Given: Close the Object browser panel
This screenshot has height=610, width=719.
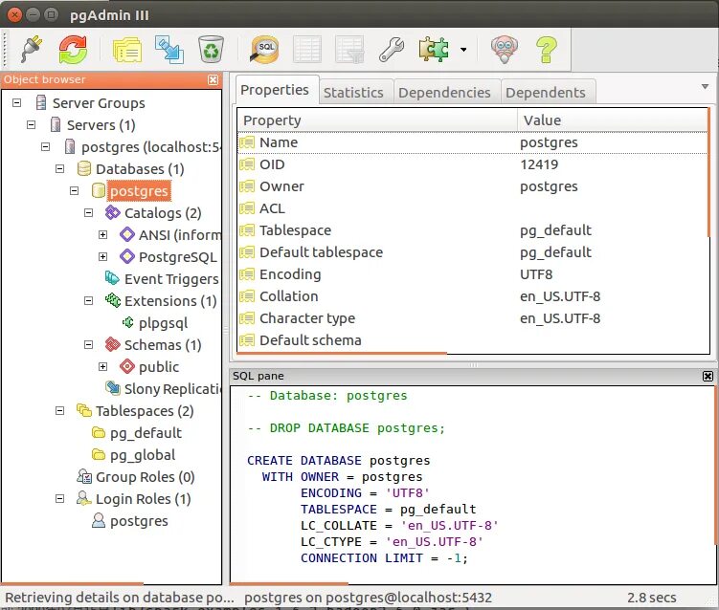Looking at the screenshot, I should (x=213, y=79).
